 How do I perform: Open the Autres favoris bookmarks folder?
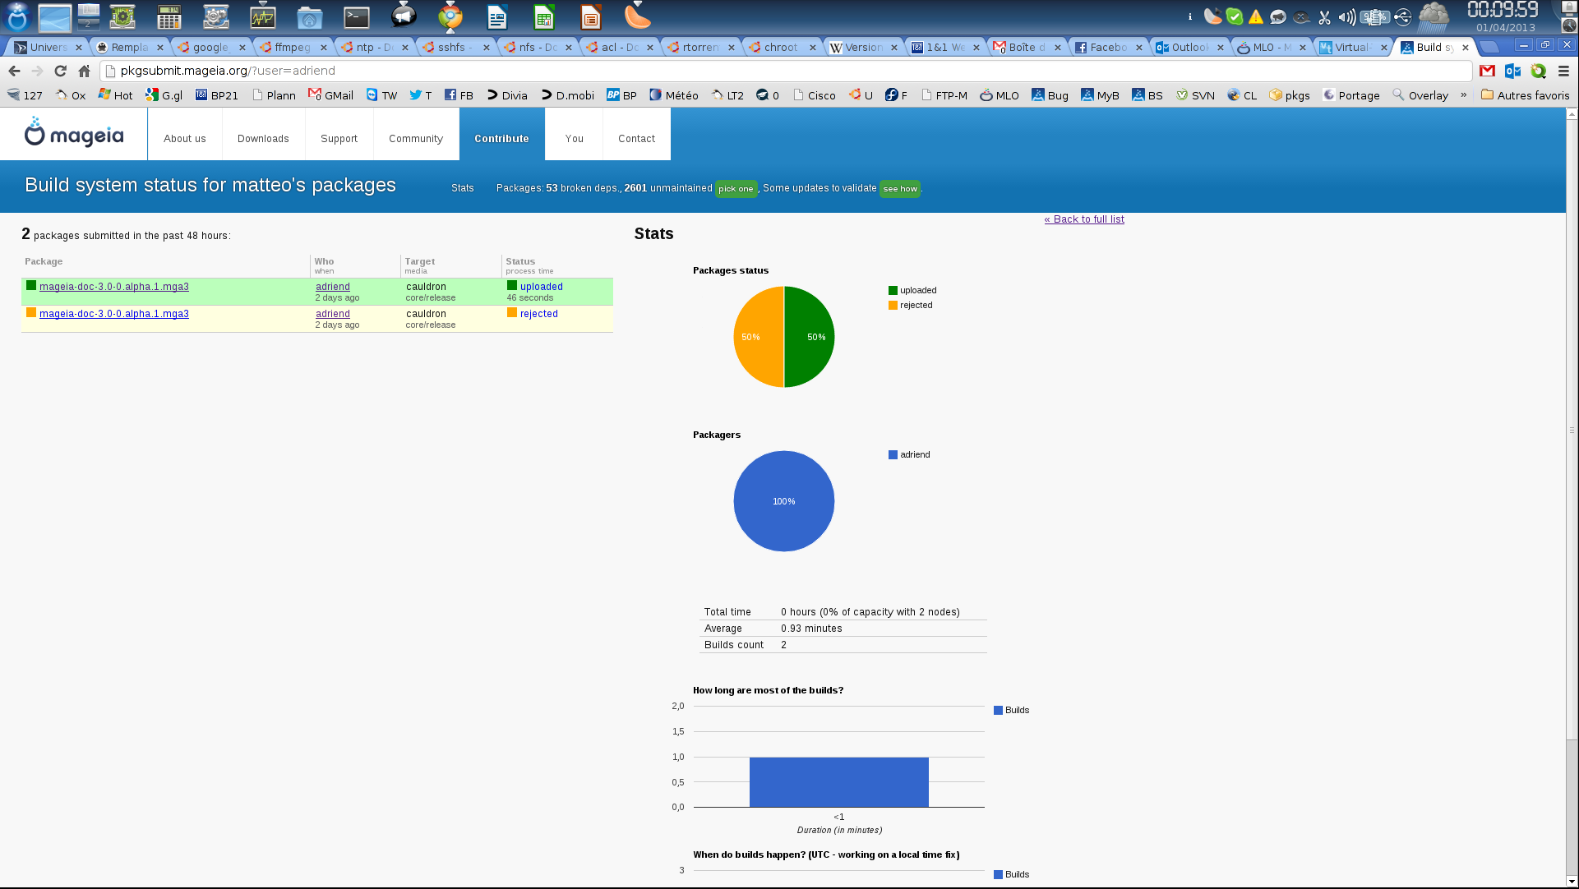point(1526,95)
